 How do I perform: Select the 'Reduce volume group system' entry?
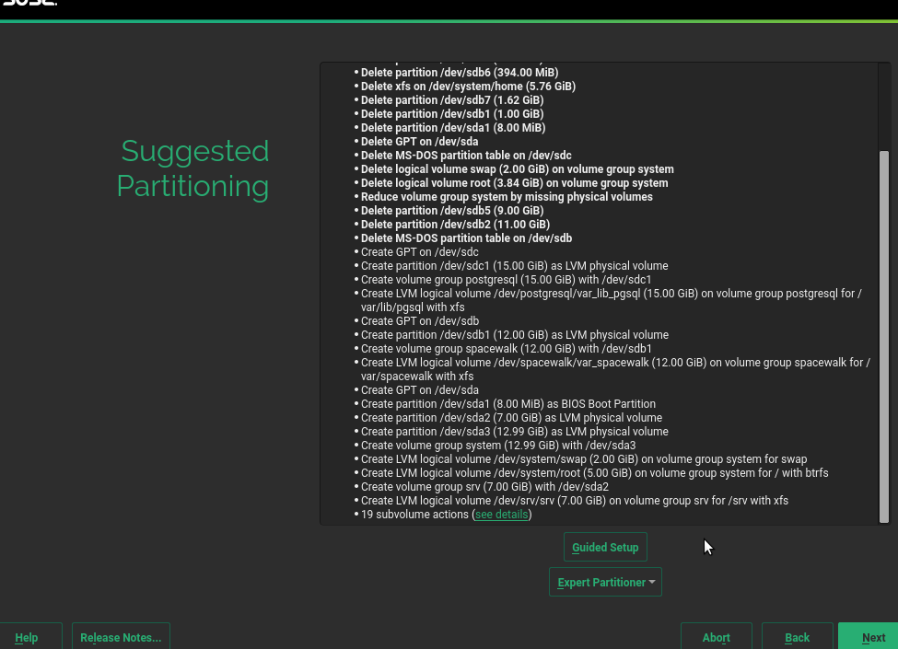(507, 197)
